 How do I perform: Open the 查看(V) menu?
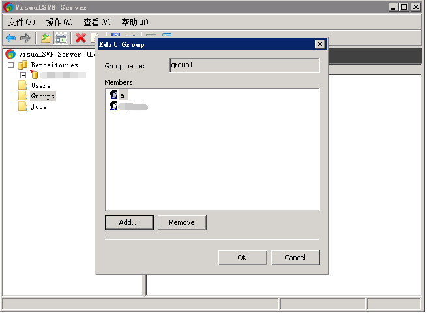click(97, 22)
